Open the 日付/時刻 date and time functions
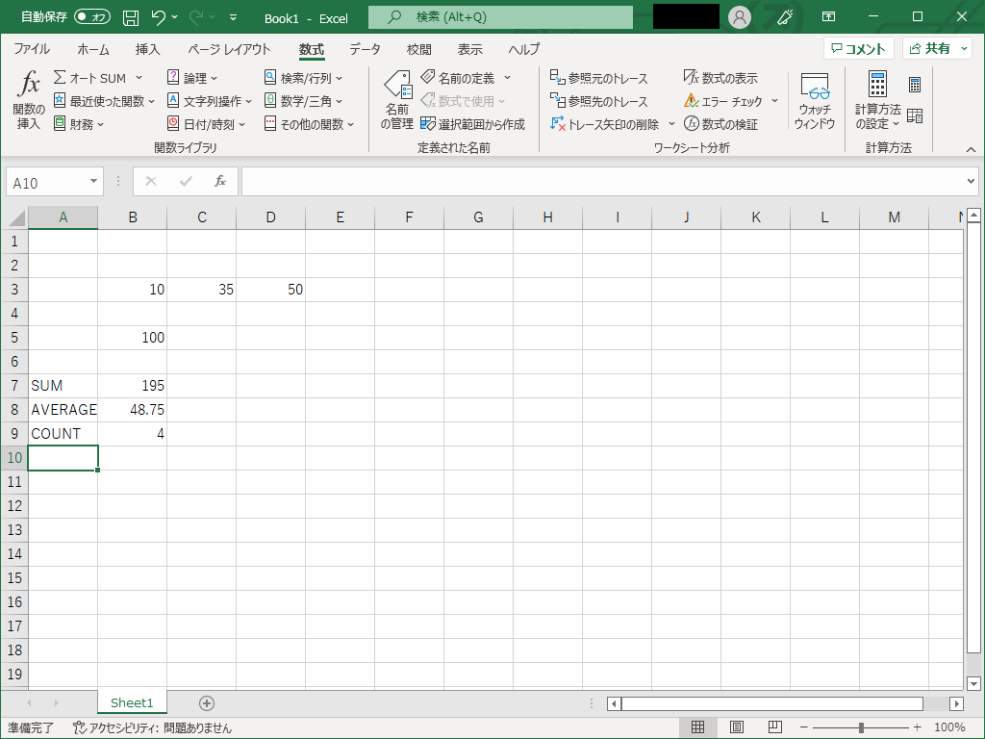 click(206, 124)
